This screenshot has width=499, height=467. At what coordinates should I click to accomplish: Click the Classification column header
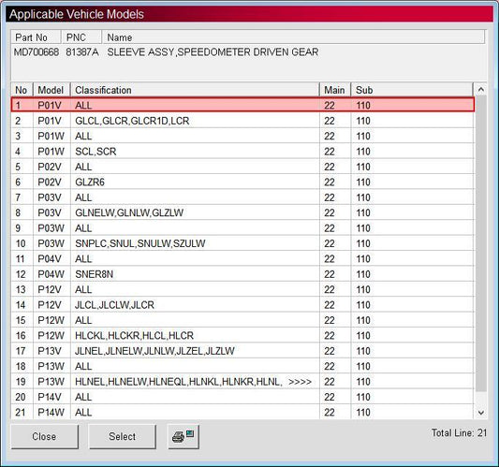[195, 90]
